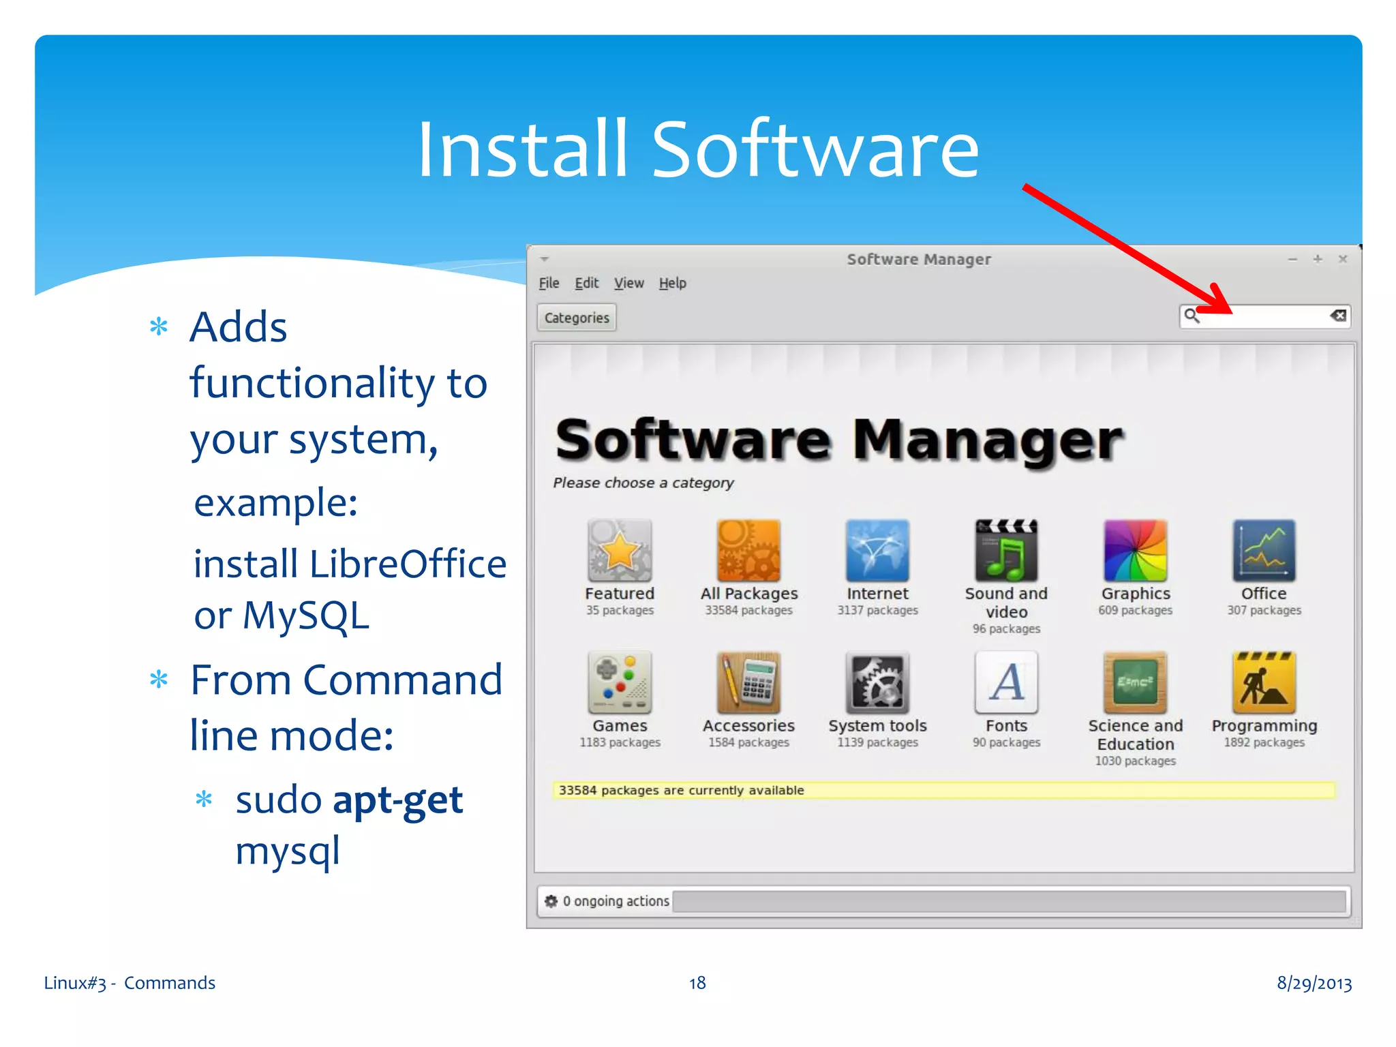This screenshot has width=1396, height=1047.
Task: Open the Programming construction icon
Action: [x=1264, y=682]
